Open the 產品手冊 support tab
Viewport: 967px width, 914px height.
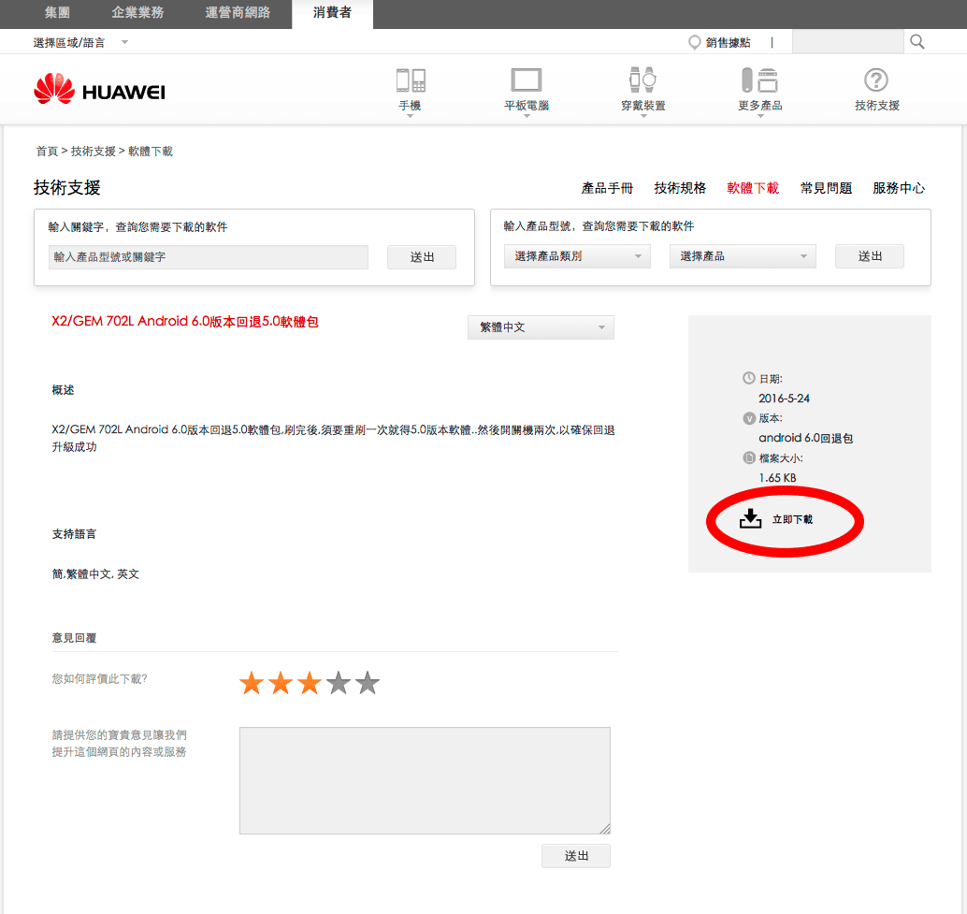(x=608, y=188)
